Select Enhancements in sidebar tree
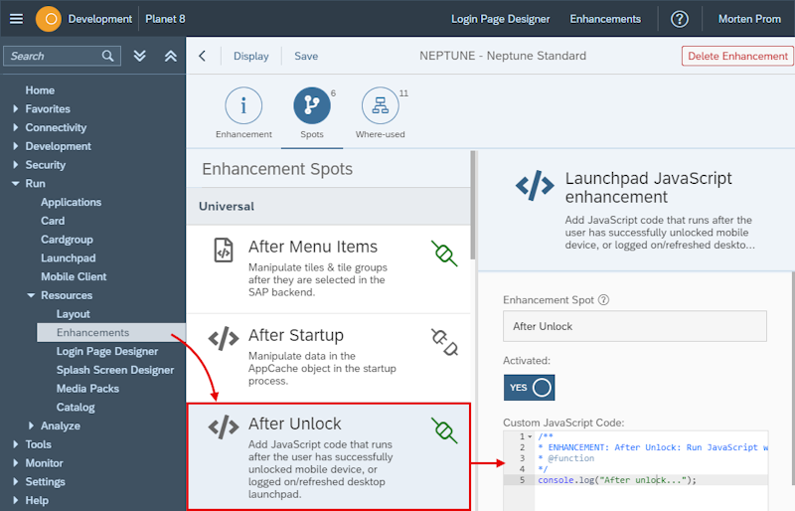The image size is (795, 511). coord(111,332)
